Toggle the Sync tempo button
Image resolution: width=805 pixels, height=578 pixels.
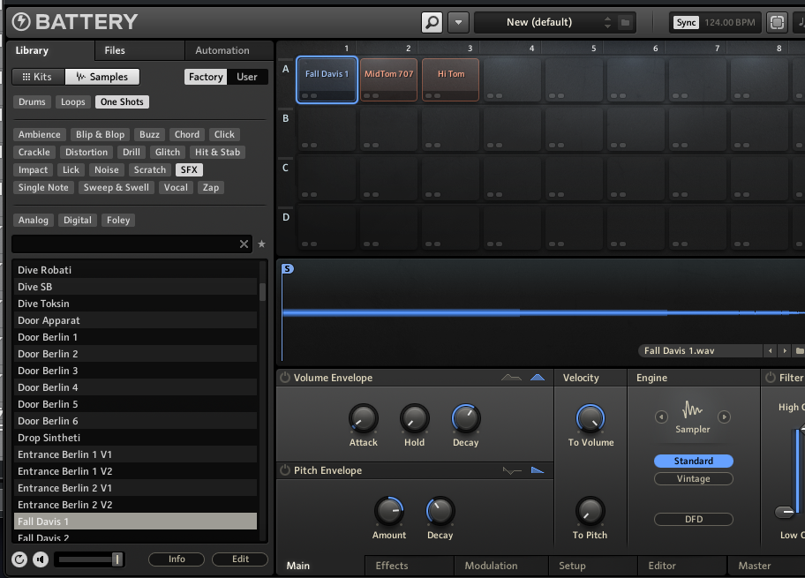click(686, 23)
